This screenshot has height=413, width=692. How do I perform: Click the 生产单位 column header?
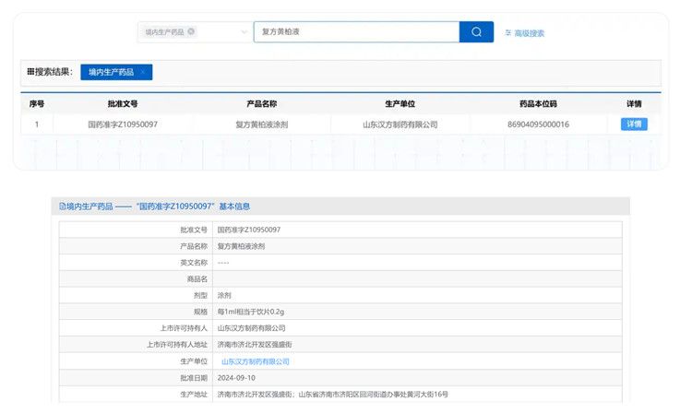point(400,104)
